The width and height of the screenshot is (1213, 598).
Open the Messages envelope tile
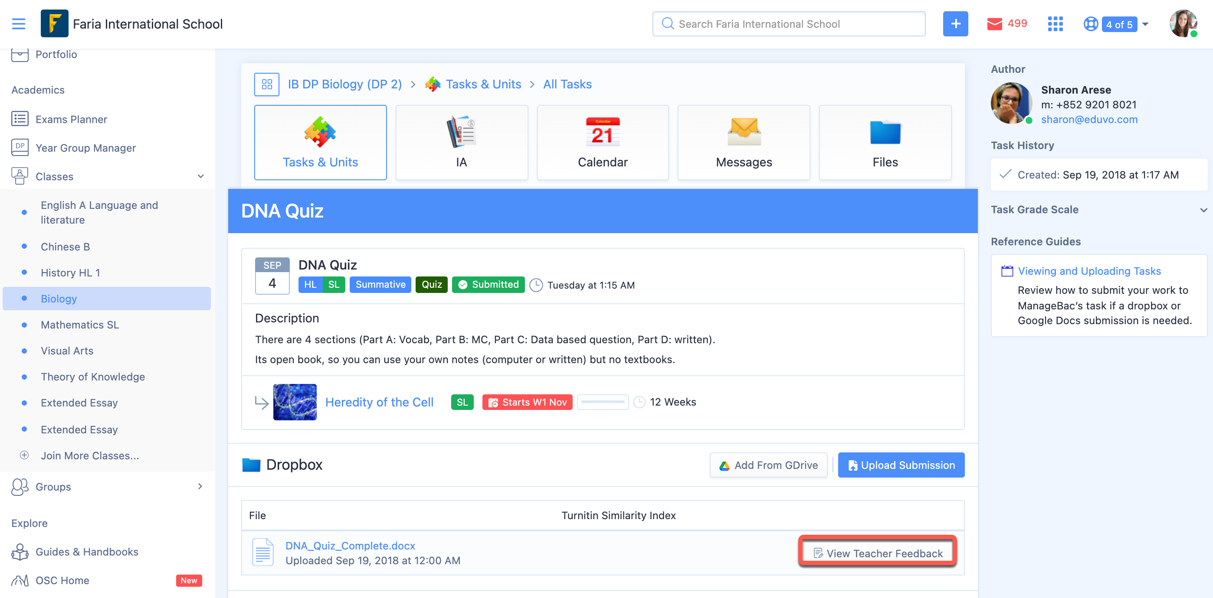(744, 142)
